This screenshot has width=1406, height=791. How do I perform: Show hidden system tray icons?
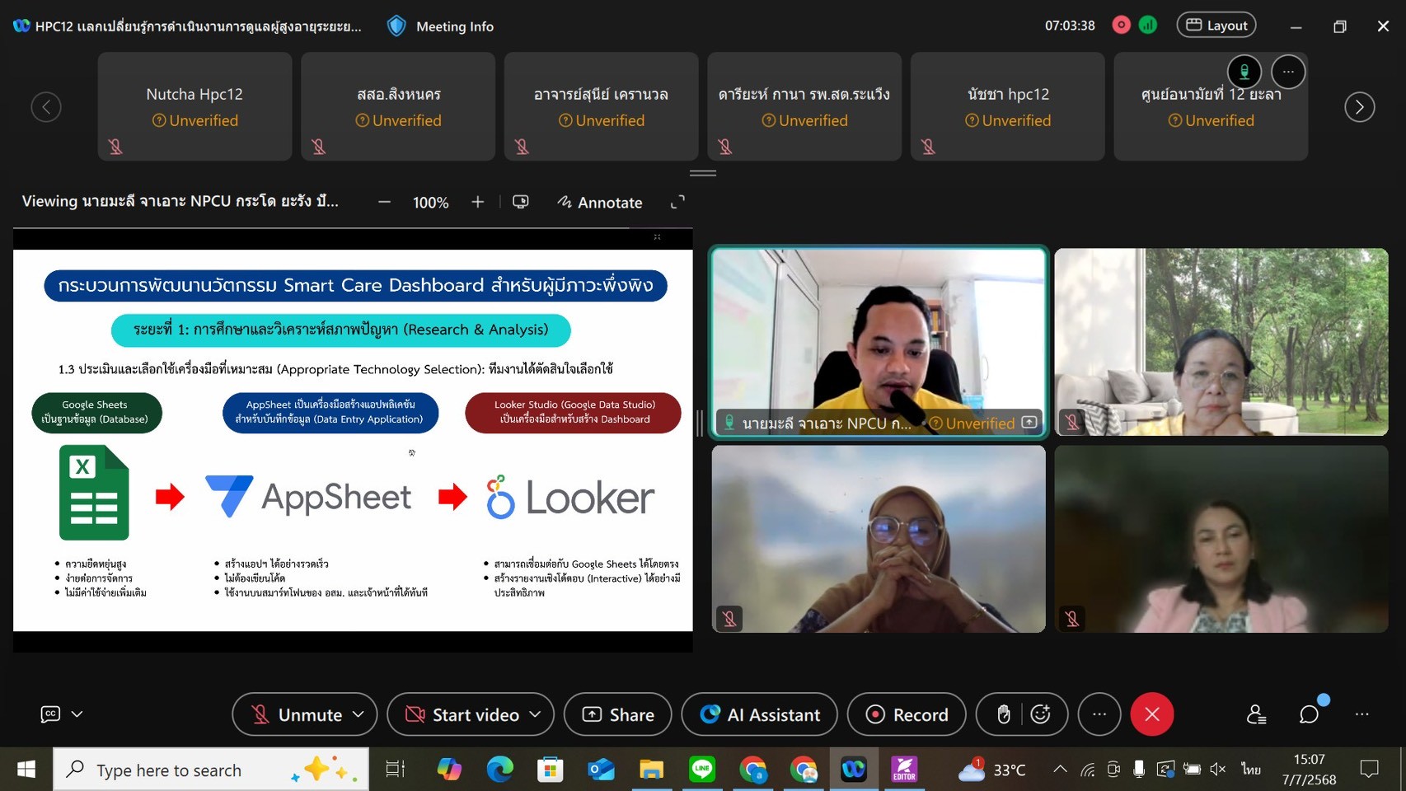(x=1060, y=770)
